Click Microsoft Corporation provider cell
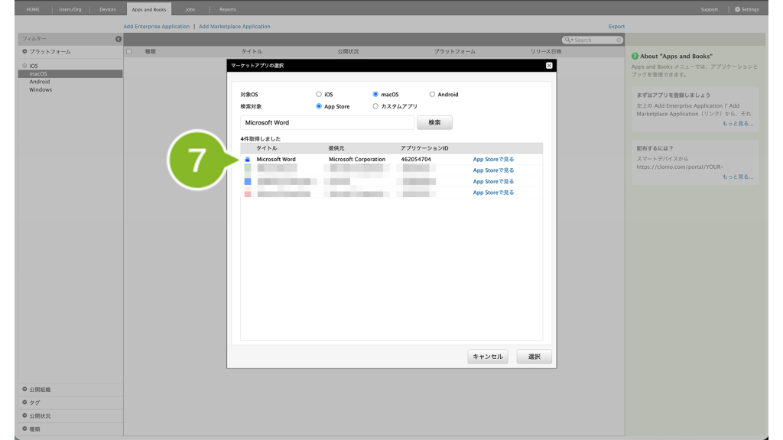Image resolution: width=783 pixels, height=440 pixels. [357, 159]
